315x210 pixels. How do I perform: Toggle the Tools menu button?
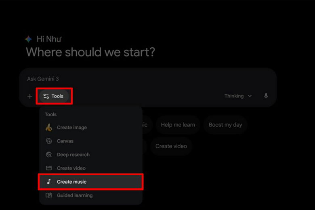point(54,96)
